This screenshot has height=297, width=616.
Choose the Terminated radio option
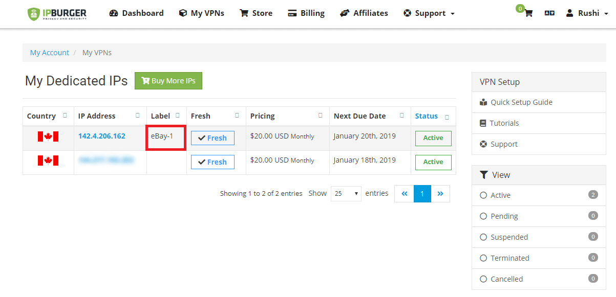[483, 258]
